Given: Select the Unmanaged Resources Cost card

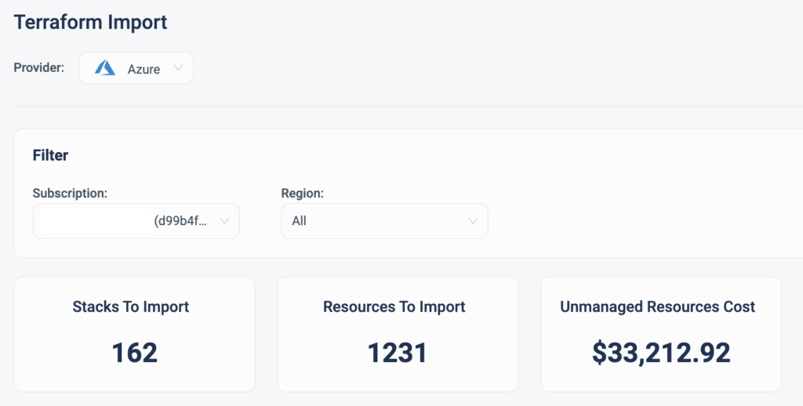Looking at the screenshot, I should (661, 335).
